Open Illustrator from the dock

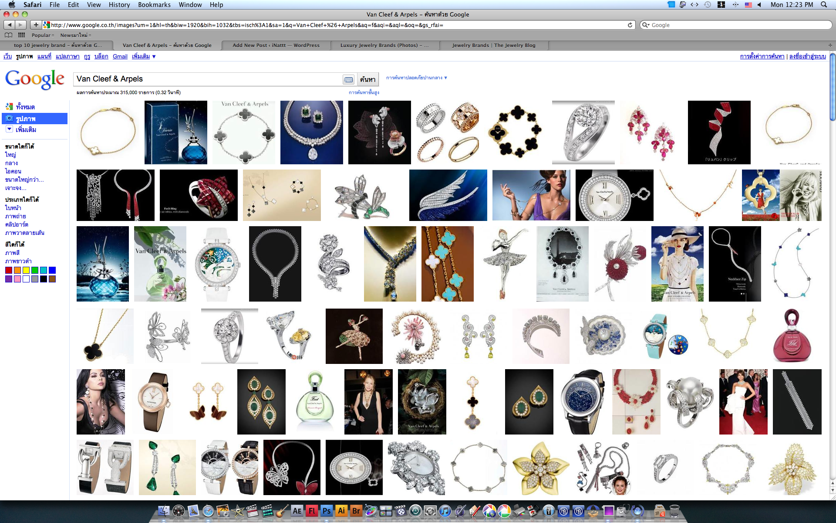[341, 511]
